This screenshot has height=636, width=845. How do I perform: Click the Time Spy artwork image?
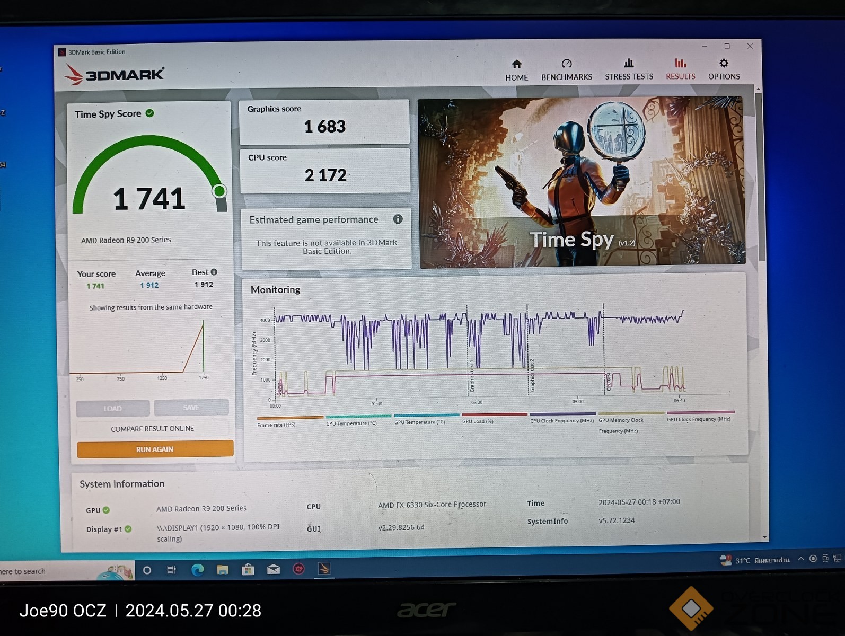point(582,181)
